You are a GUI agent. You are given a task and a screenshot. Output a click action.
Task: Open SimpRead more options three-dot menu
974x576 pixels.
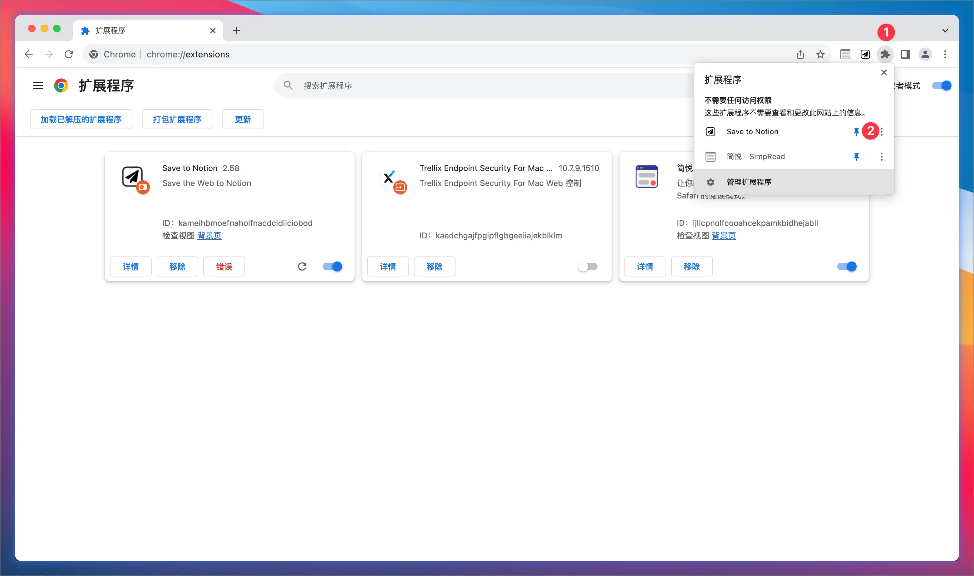click(881, 156)
